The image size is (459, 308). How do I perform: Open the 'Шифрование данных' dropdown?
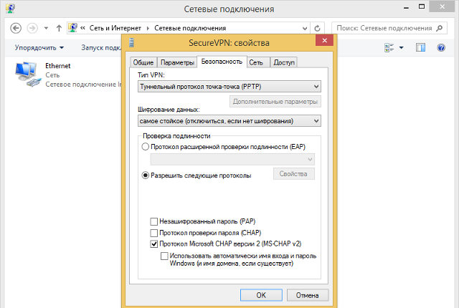coord(229,121)
